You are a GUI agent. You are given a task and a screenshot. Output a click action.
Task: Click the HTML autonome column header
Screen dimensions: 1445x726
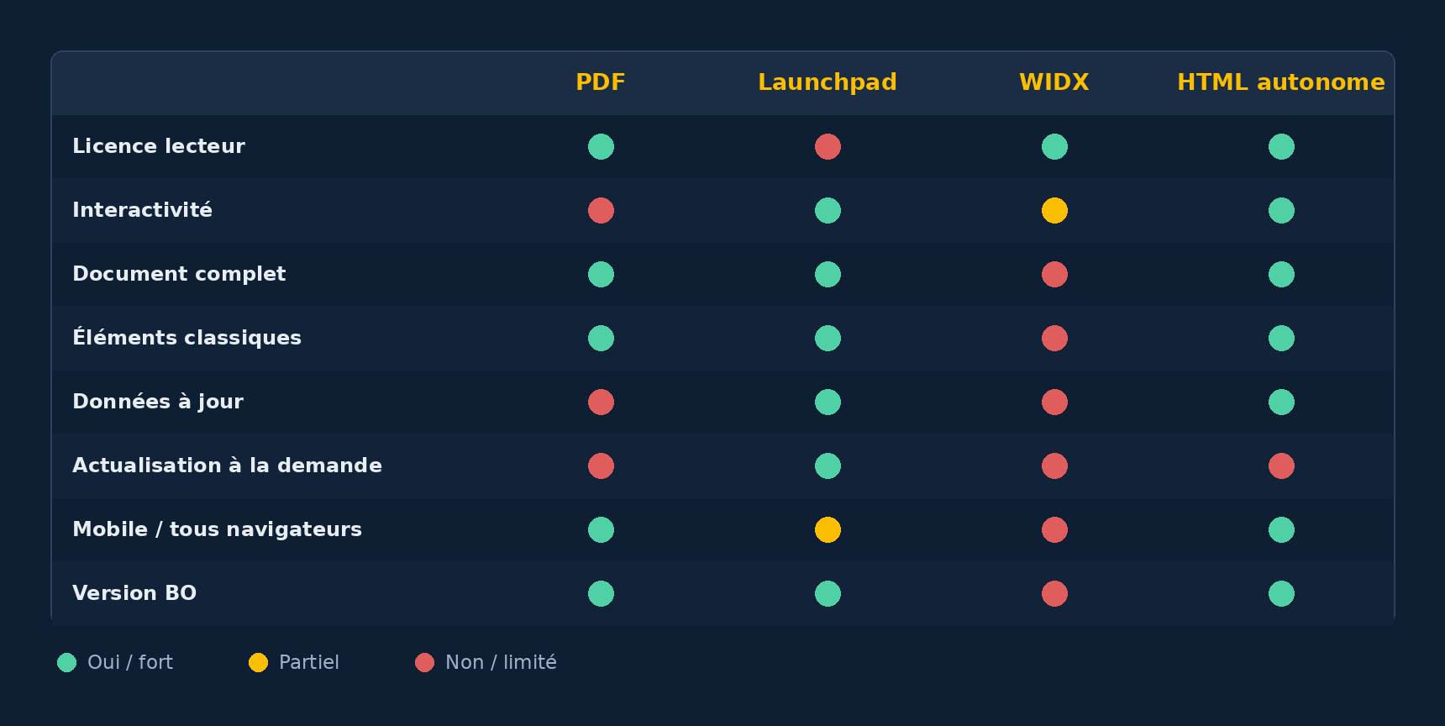tap(1281, 82)
